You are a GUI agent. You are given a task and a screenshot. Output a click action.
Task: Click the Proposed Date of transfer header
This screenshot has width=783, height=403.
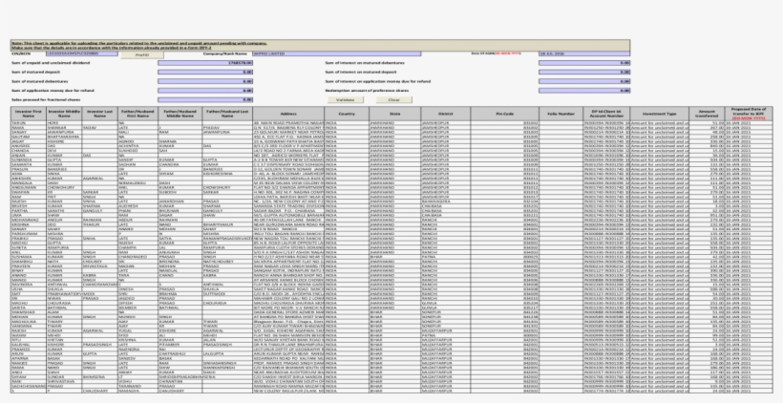click(751, 114)
